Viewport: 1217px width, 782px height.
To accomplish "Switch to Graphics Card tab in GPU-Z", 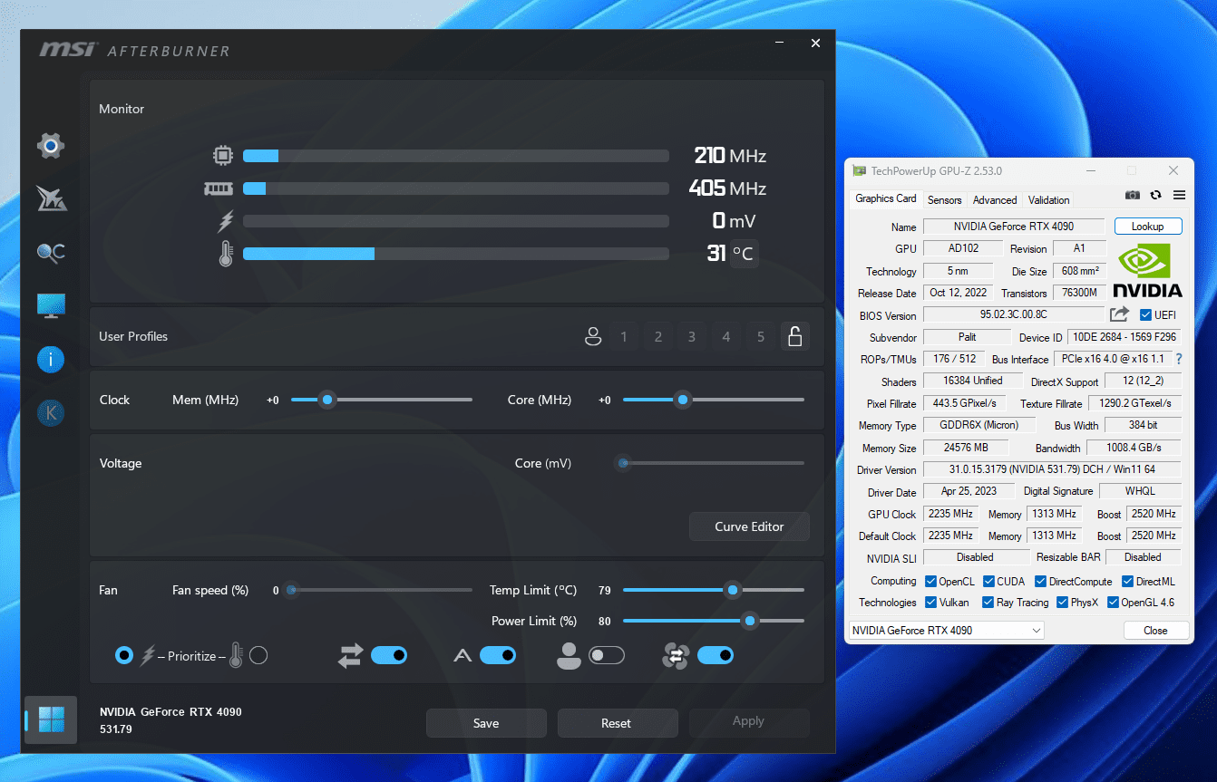I will (886, 198).
